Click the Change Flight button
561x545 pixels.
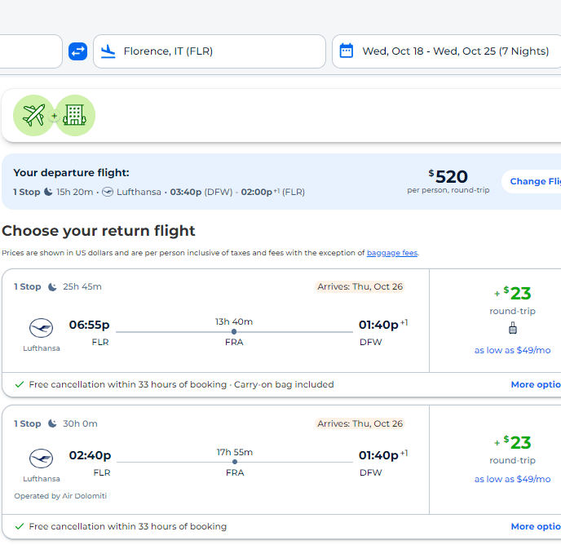(534, 182)
